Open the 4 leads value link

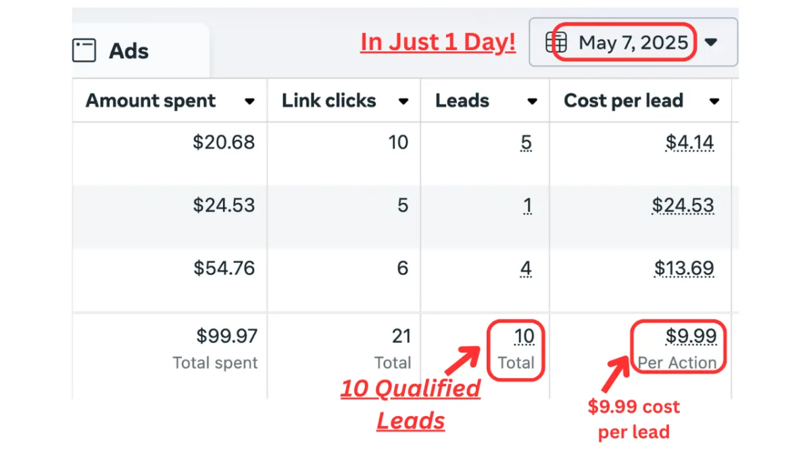[526, 269]
